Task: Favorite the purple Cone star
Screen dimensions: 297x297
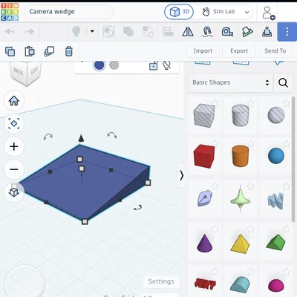Action: point(215,229)
